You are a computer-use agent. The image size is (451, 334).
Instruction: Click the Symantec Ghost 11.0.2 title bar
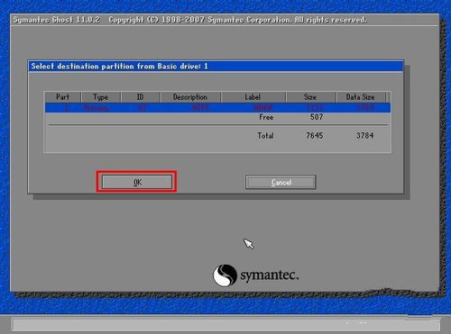[225, 20]
